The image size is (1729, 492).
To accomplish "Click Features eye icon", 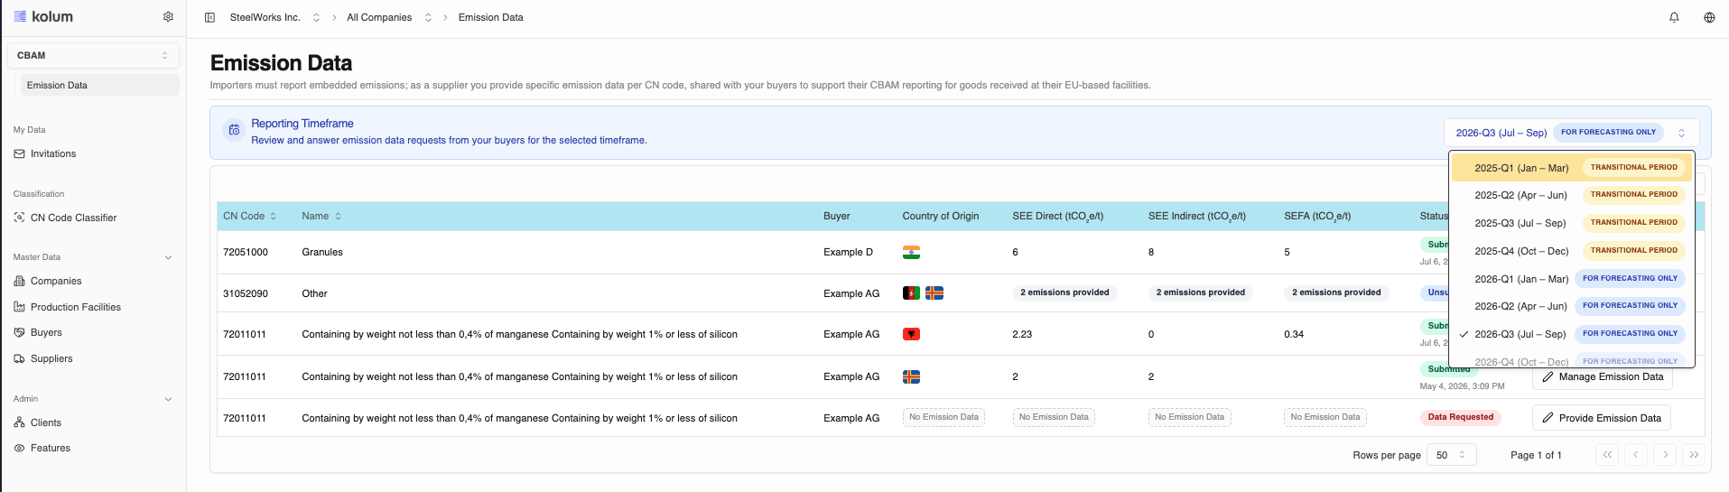I will pos(20,448).
